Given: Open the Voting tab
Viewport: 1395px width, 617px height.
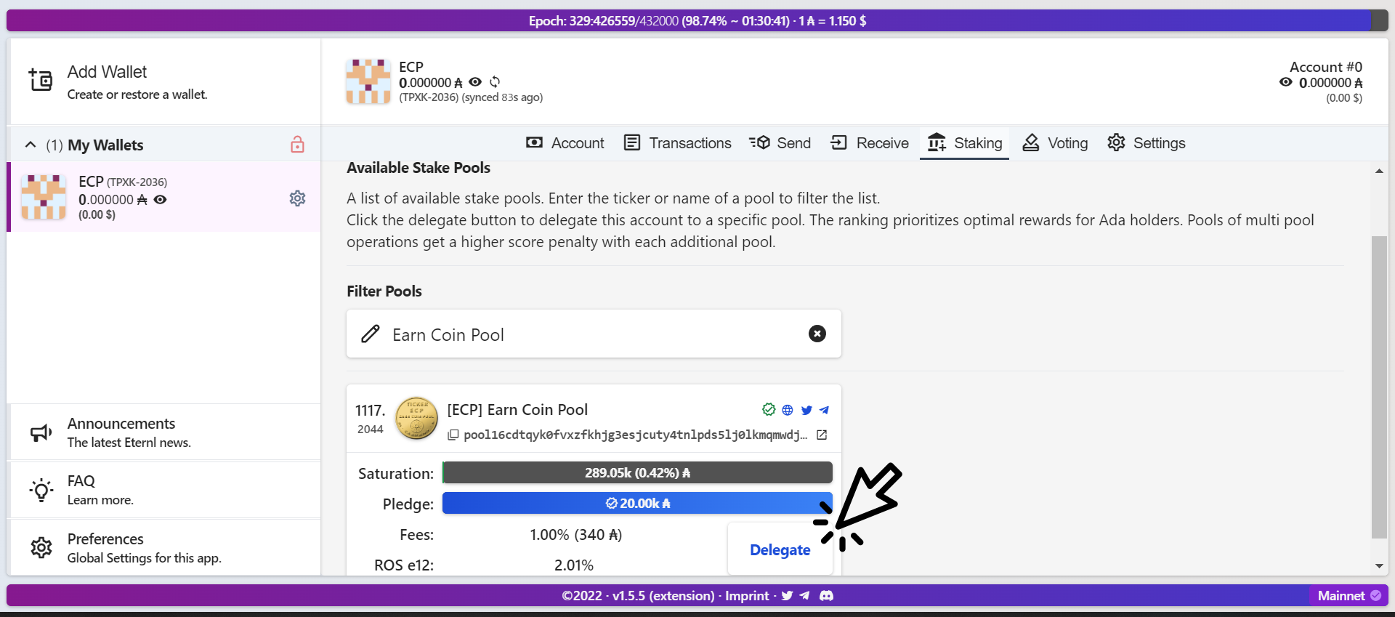Looking at the screenshot, I should pos(1055,143).
